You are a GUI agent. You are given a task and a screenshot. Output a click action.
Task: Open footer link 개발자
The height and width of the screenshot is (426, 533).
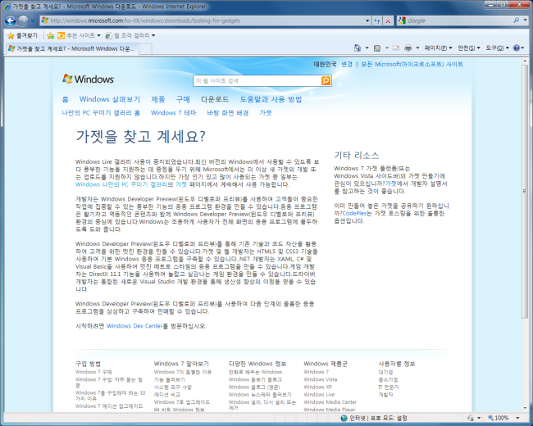coord(385,394)
